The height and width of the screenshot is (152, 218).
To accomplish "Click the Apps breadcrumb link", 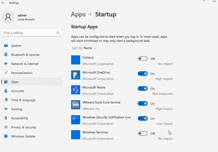I will click(78, 14).
